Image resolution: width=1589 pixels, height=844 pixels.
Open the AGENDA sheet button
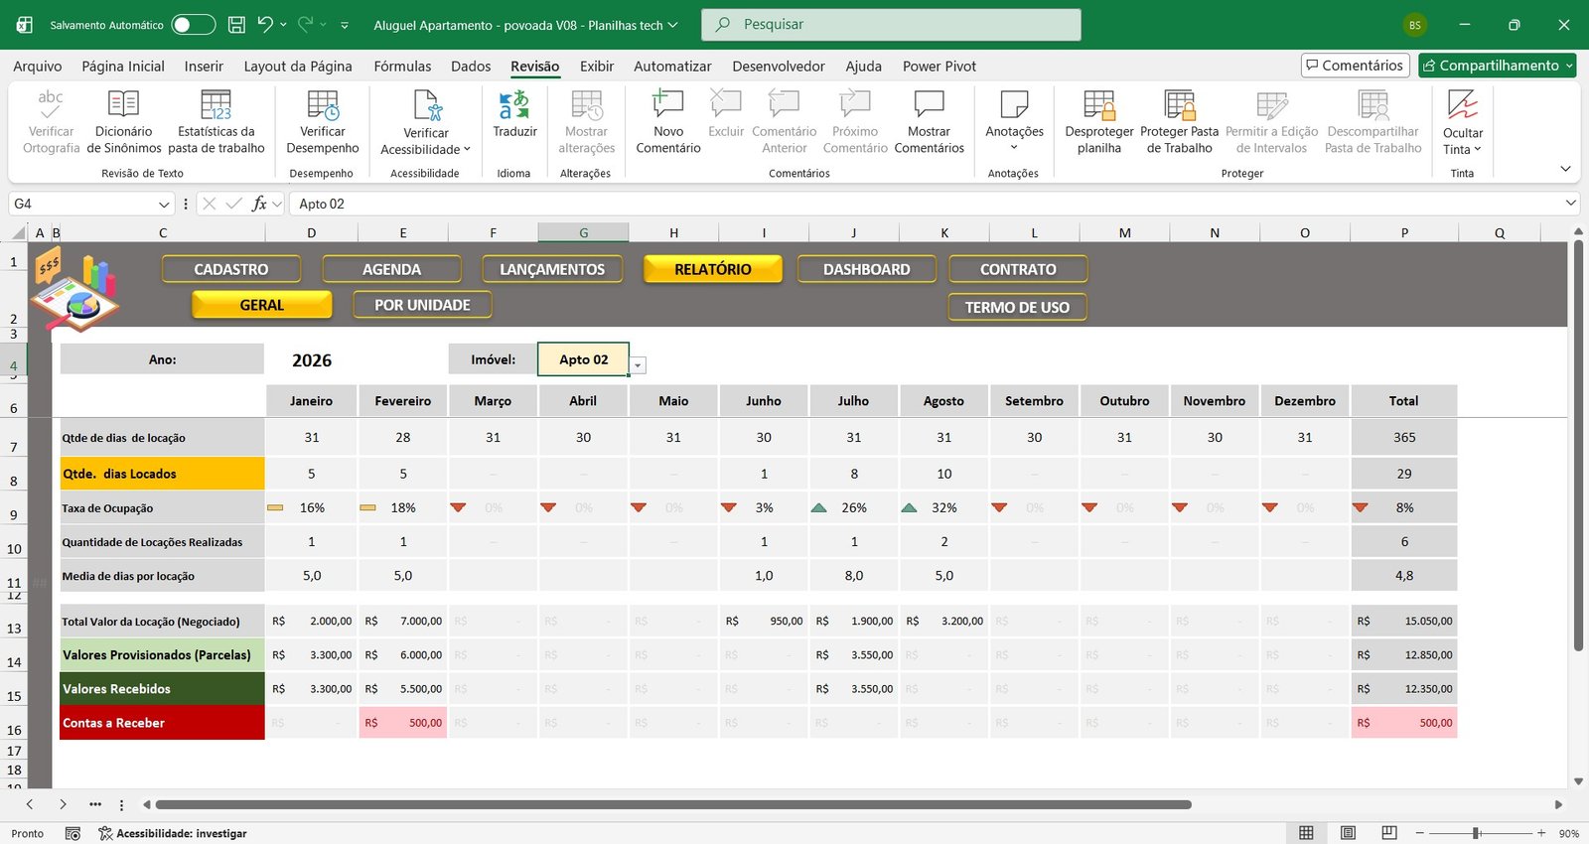point(391,269)
